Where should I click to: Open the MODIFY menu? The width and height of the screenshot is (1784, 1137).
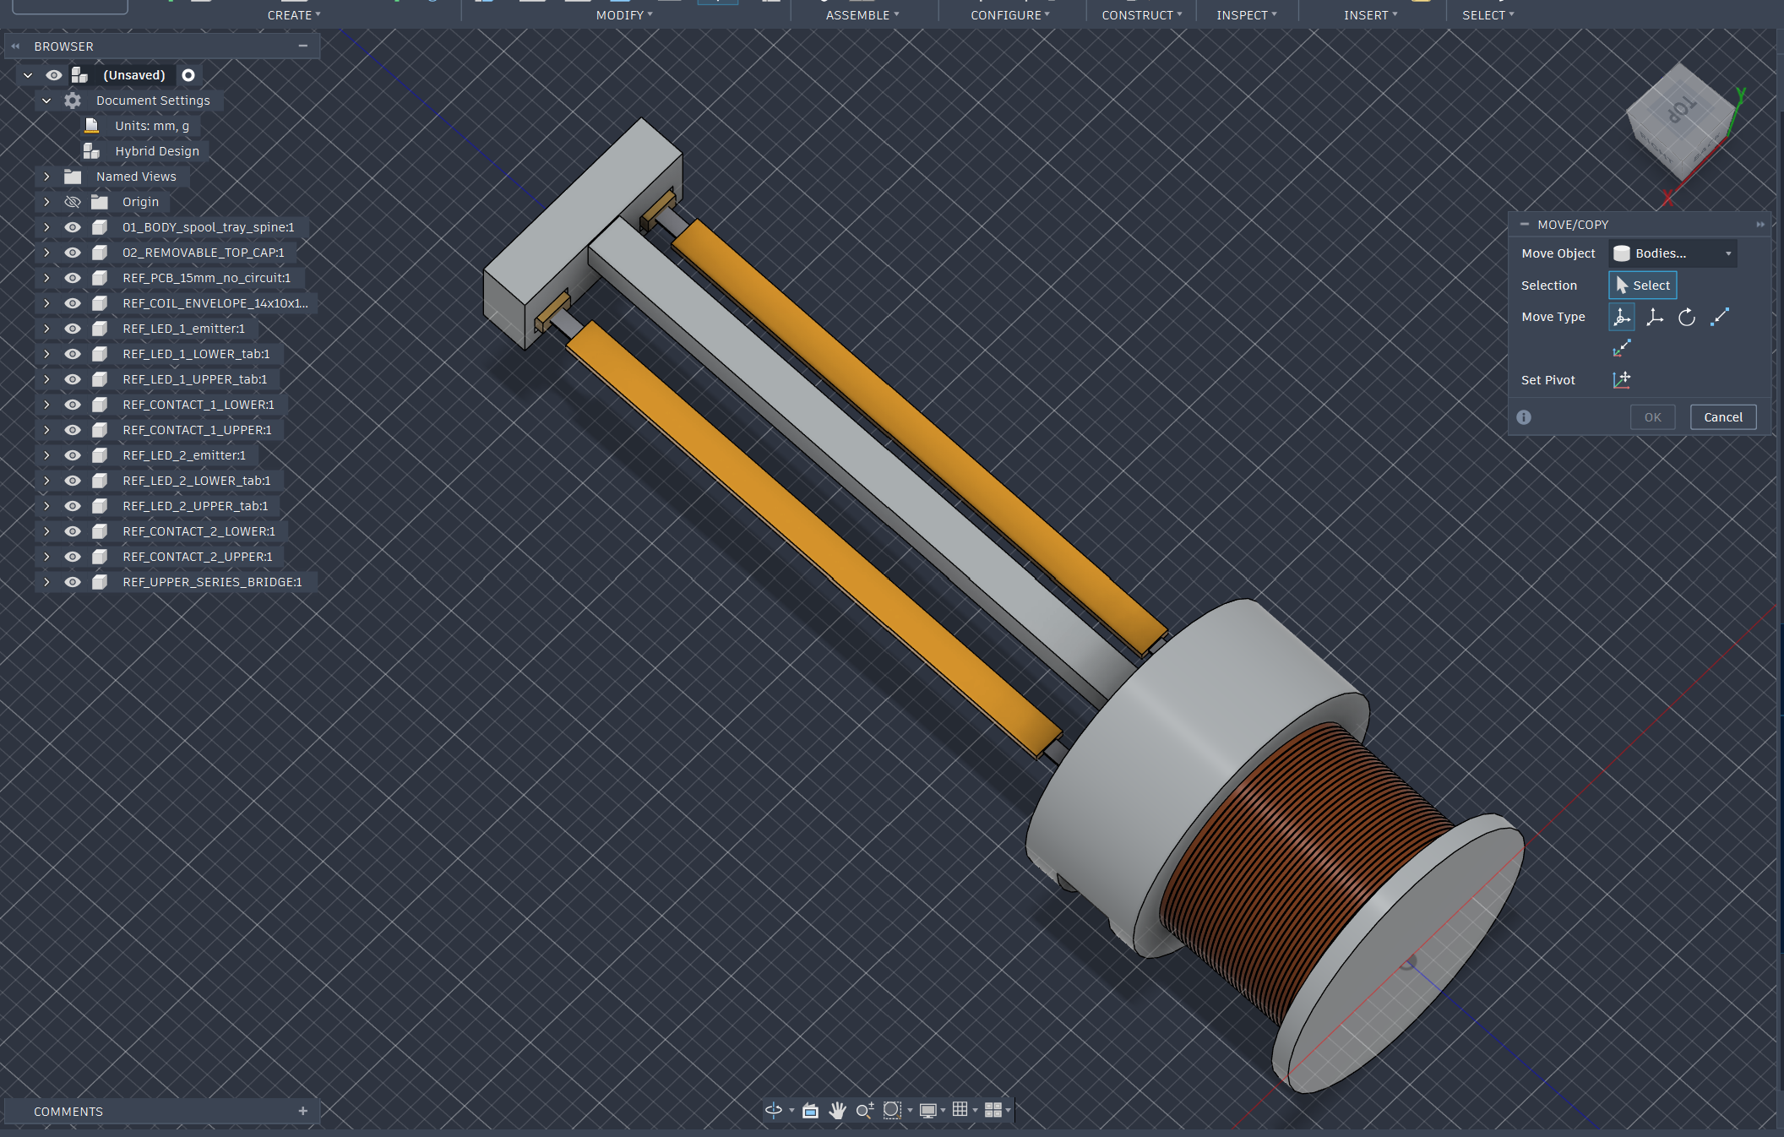[x=624, y=15]
